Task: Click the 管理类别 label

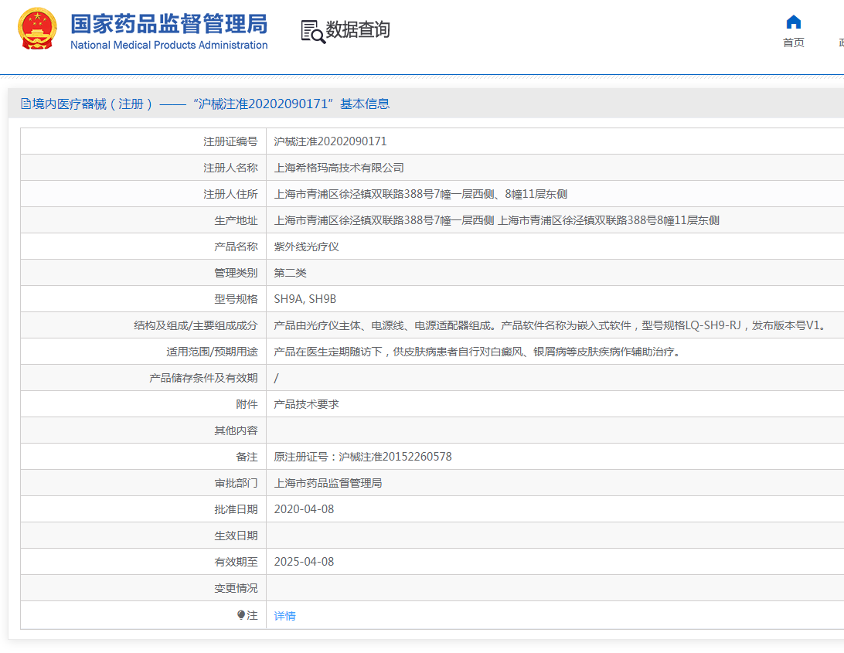Action: click(236, 273)
